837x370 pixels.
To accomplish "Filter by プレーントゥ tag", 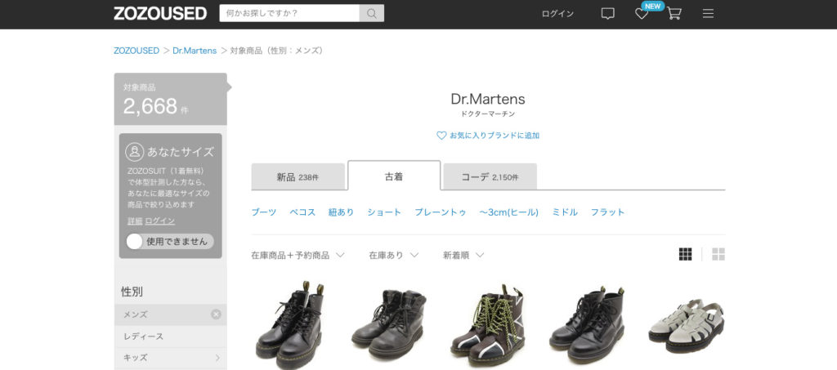I will 441,212.
